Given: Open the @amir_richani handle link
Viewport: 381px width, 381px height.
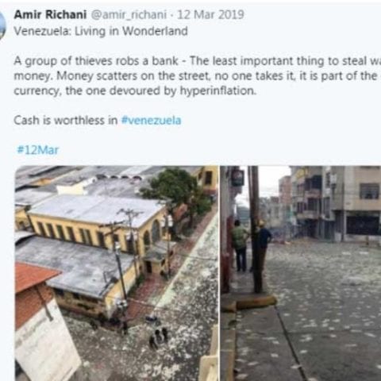Looking at the screenshot, I should (129, 15).
